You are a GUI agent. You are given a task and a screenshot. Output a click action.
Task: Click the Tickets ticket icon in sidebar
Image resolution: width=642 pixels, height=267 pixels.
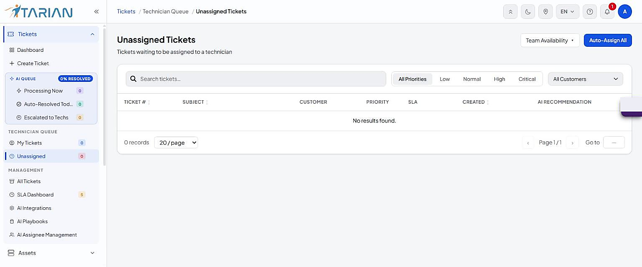[11, 34]
